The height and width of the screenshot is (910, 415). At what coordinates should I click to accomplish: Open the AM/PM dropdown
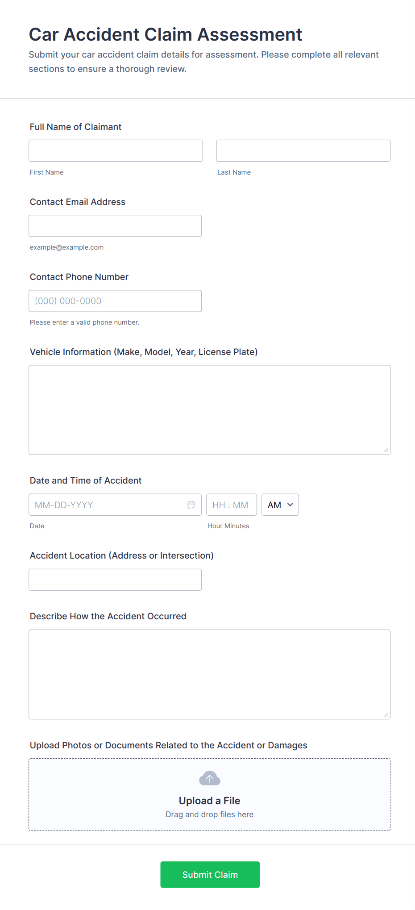[280, 505]
